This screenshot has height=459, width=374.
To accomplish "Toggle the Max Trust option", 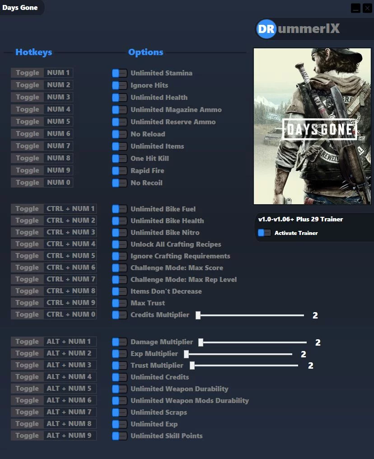I will tap(119, 303).
